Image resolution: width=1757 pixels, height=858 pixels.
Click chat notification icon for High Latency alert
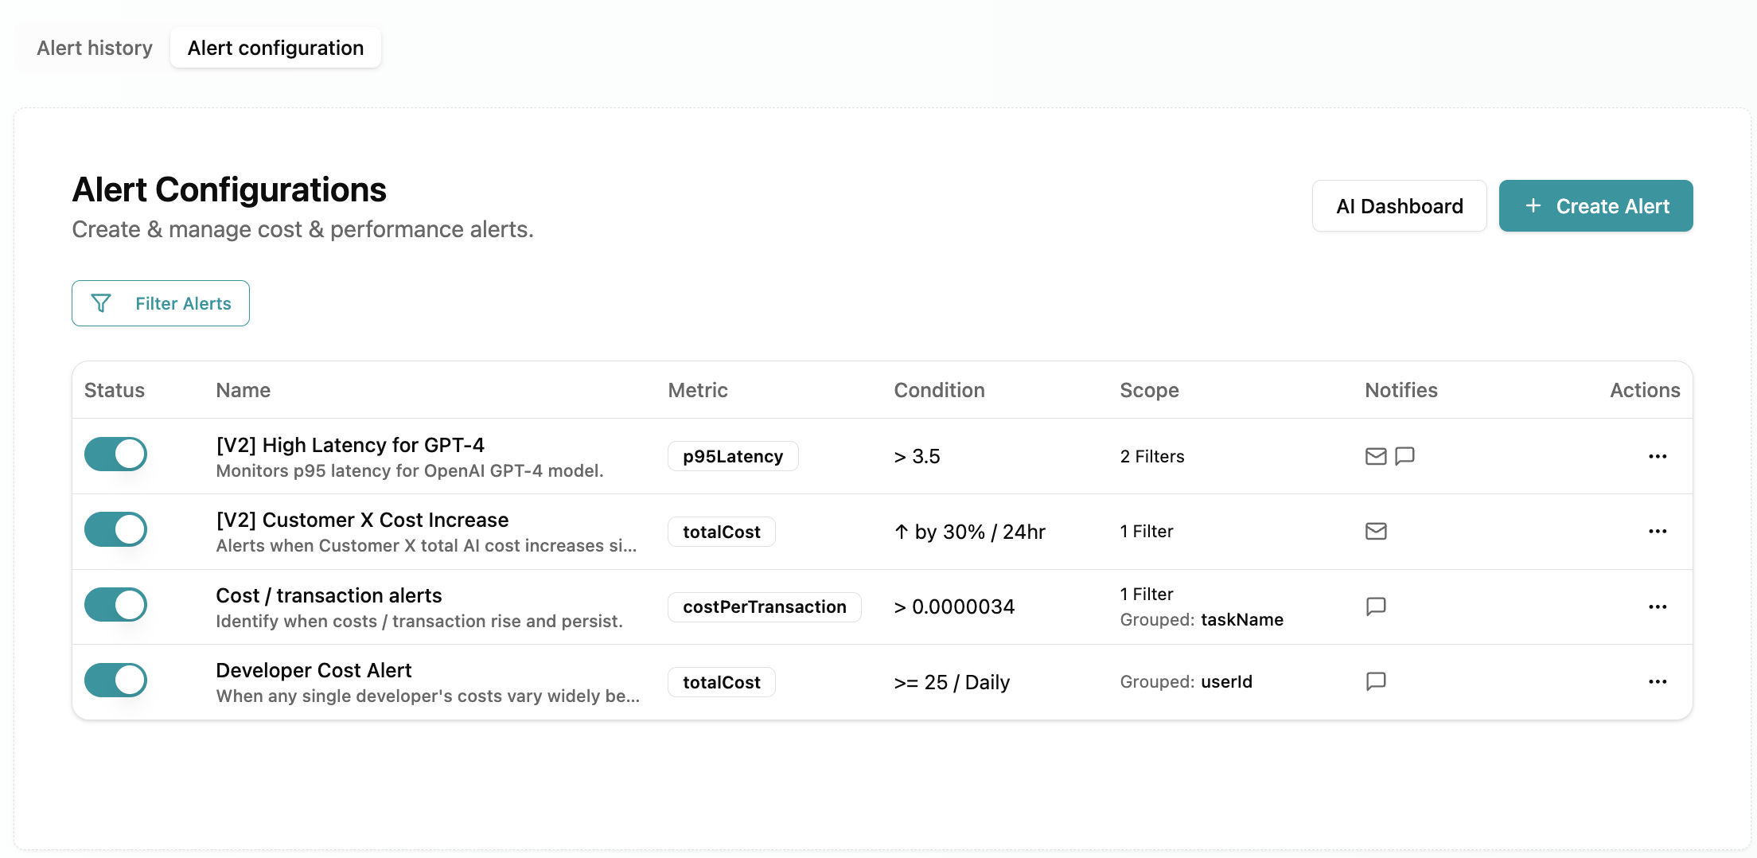coord(1404,456)
